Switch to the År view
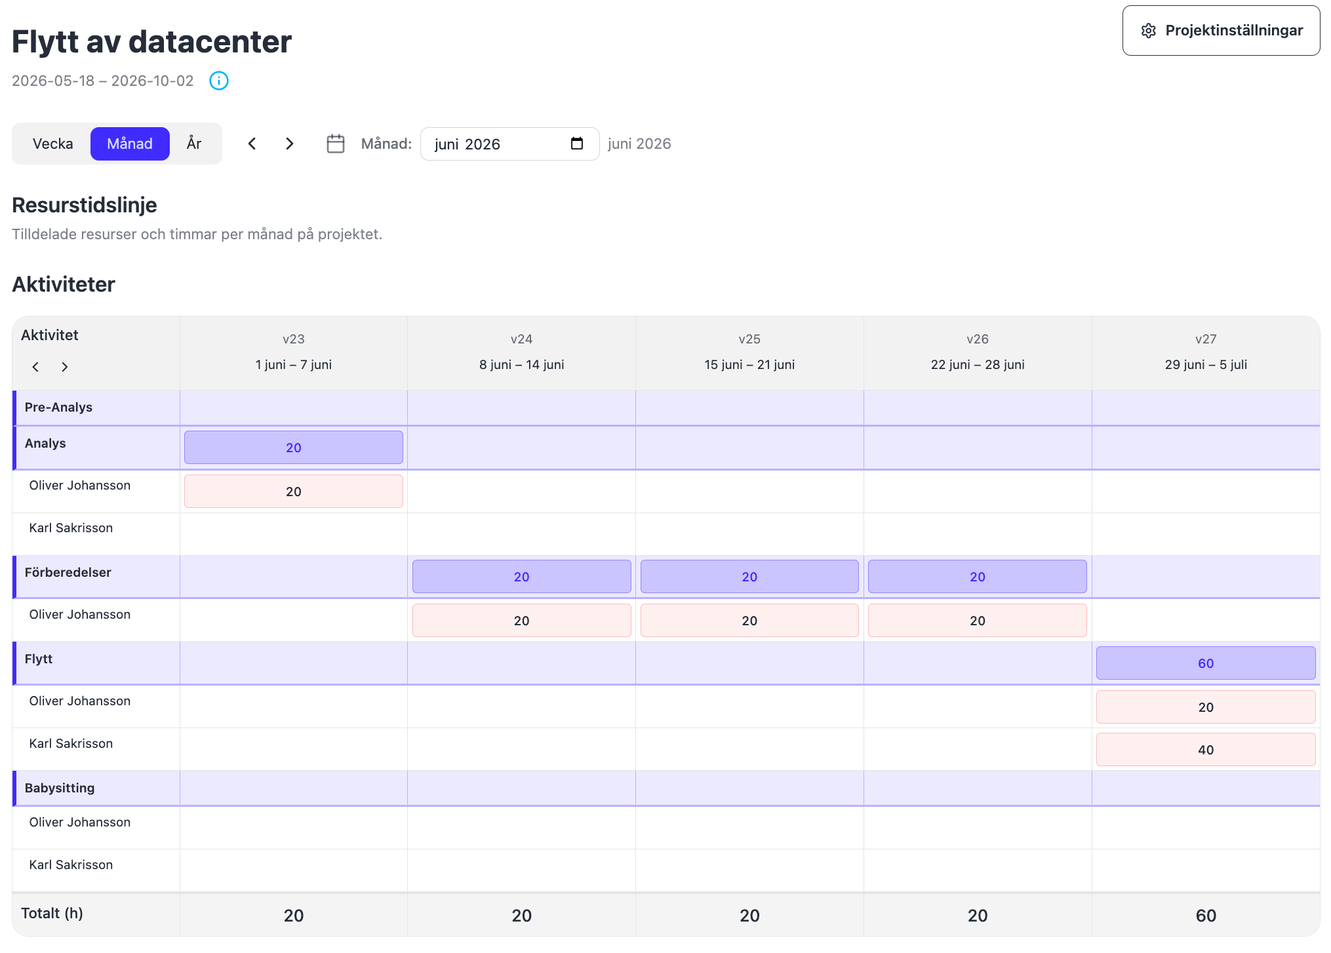This screenshot has width=1331, height=953. click(193, 144)
